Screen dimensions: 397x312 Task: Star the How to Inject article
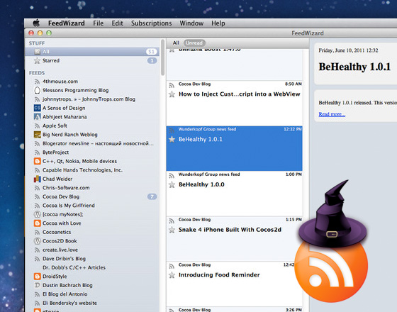point(172,94)
